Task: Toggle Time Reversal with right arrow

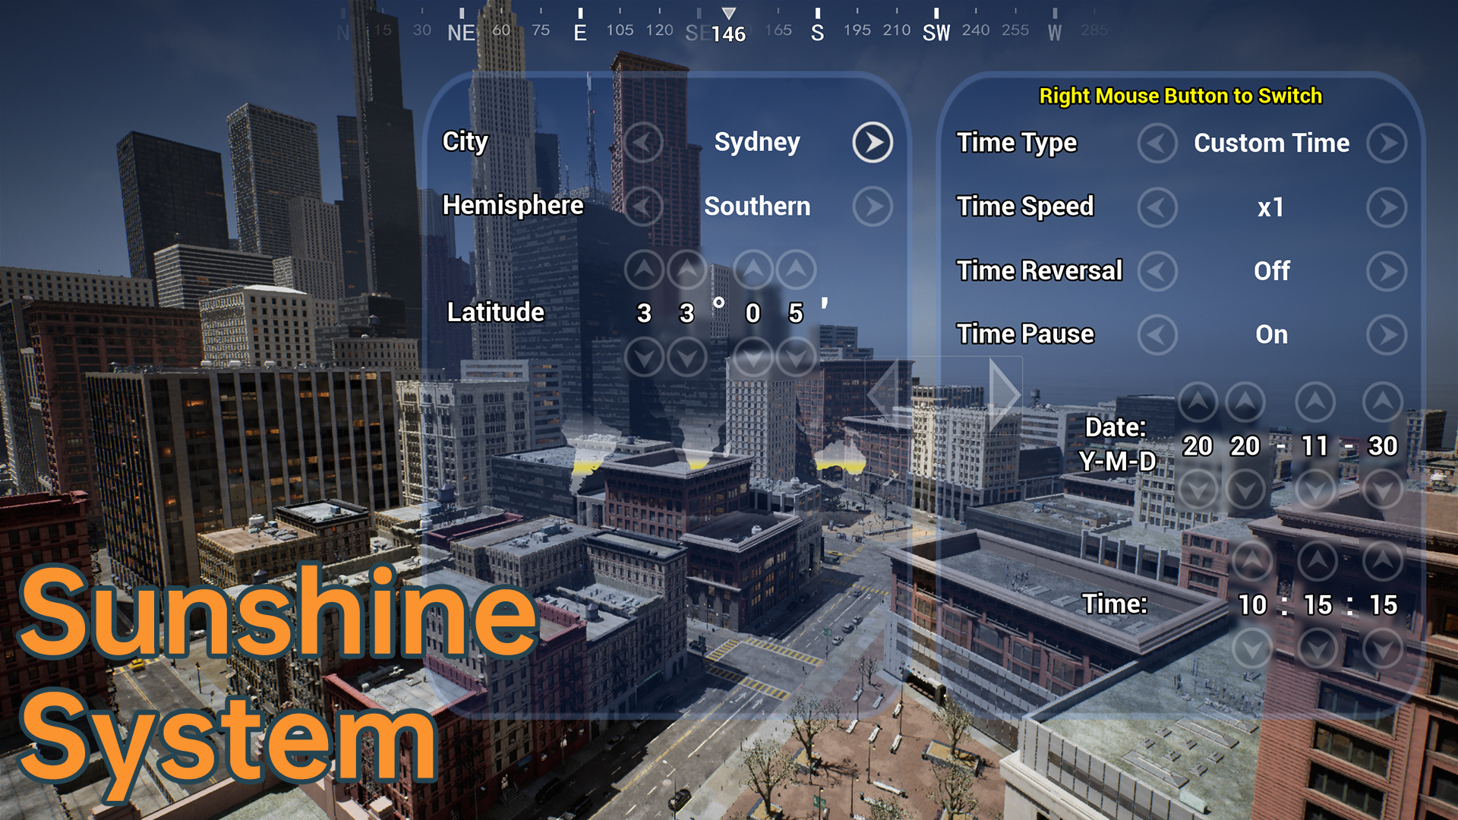Action: [1387, 271]
